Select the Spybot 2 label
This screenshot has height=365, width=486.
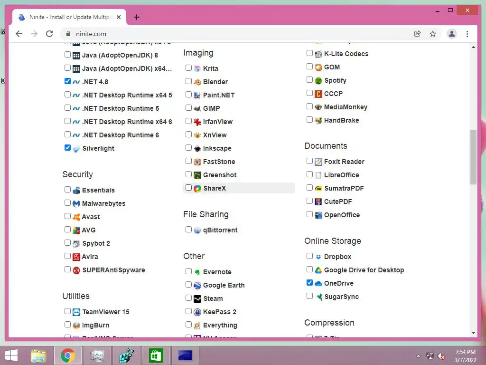[x=96, y=244]
